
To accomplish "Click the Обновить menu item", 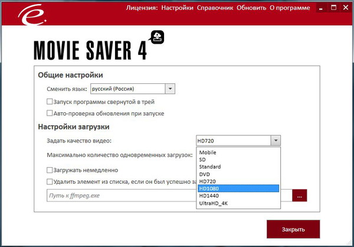I will click(x=251, y=8).
